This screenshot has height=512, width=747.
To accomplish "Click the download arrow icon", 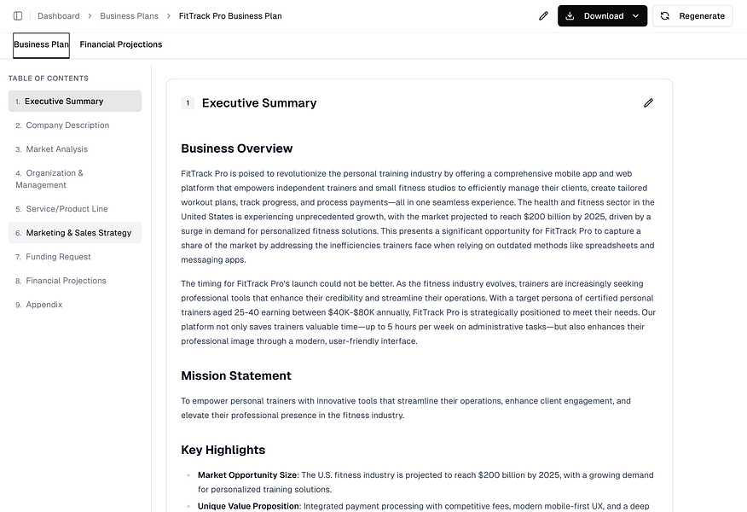I will point(570,15).
